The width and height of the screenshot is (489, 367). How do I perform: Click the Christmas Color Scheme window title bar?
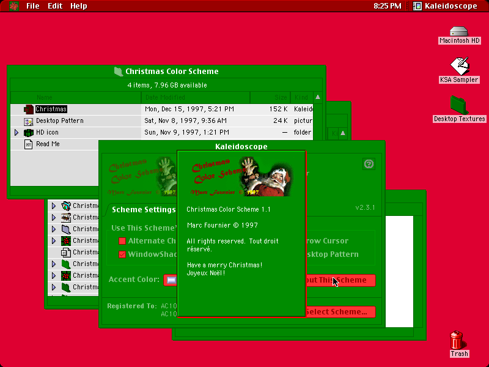pyautogui.click(x=166, y=72)
